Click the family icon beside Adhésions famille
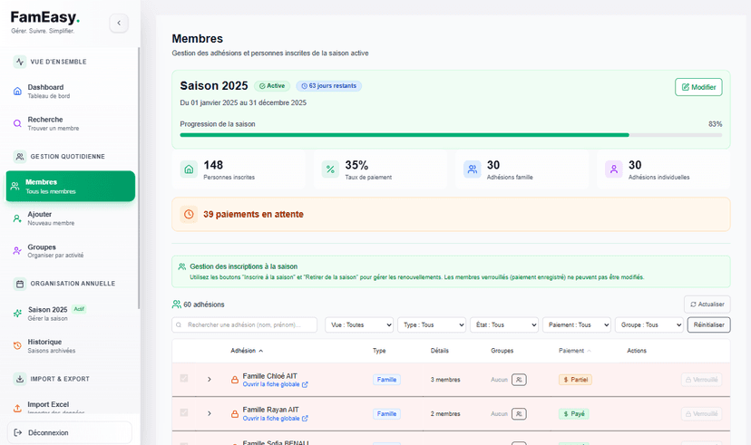The width and height of the screenshot is (751, 445). point(473,169)
